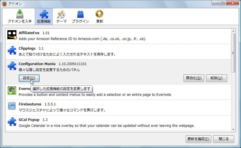The height and width of the screenshot is (148, 241).
Task: Click the Clippings Japanese description line
Action: [67, 54]
